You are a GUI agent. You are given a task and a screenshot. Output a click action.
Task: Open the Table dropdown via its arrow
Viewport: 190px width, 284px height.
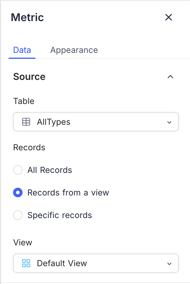pos(169,122)
